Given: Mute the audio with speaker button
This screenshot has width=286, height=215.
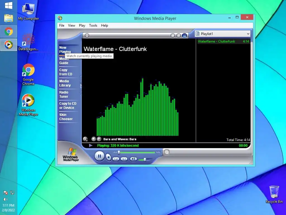Looking at the screenshot, I should [133, 159].
